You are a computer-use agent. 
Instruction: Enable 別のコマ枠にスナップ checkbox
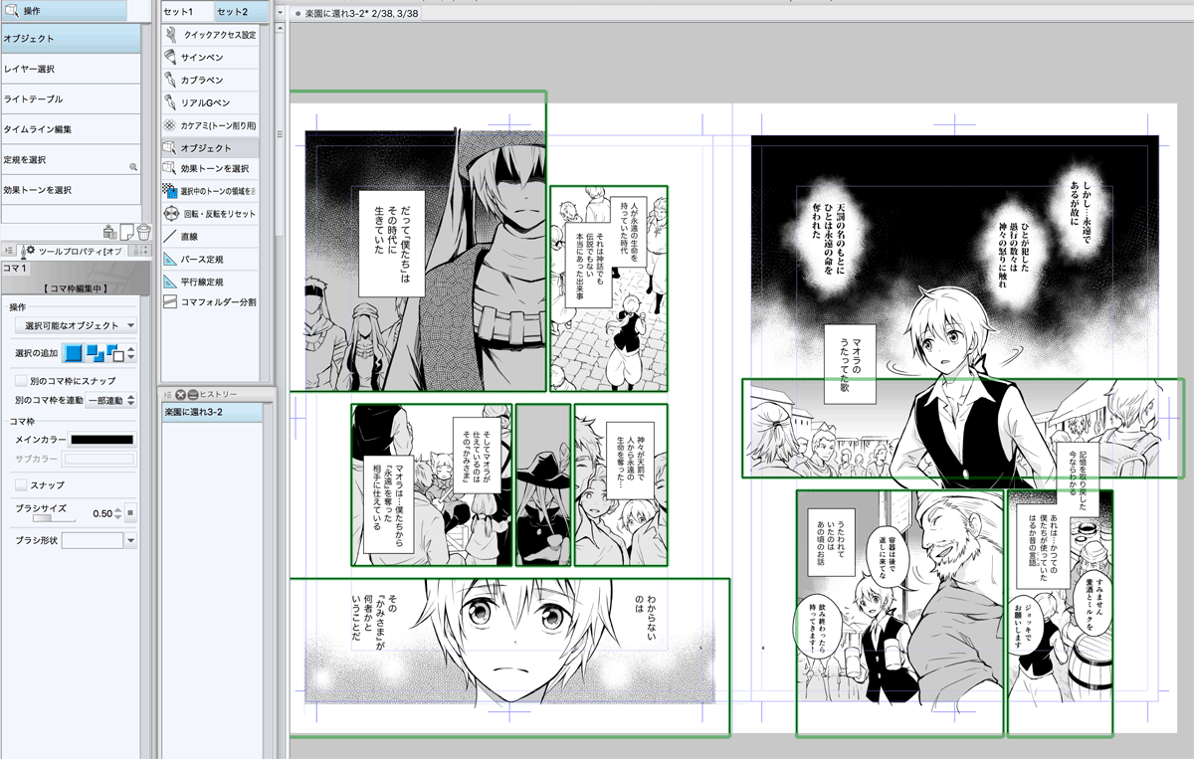(21, 381)
